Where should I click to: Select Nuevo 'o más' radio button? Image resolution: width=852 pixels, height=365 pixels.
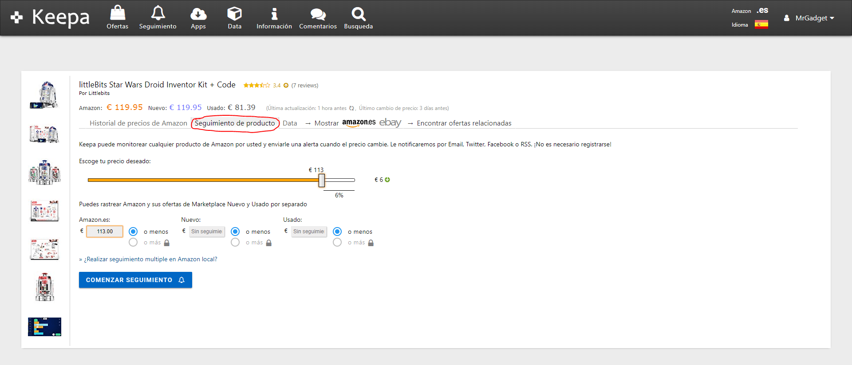click(x=235, y=242)
